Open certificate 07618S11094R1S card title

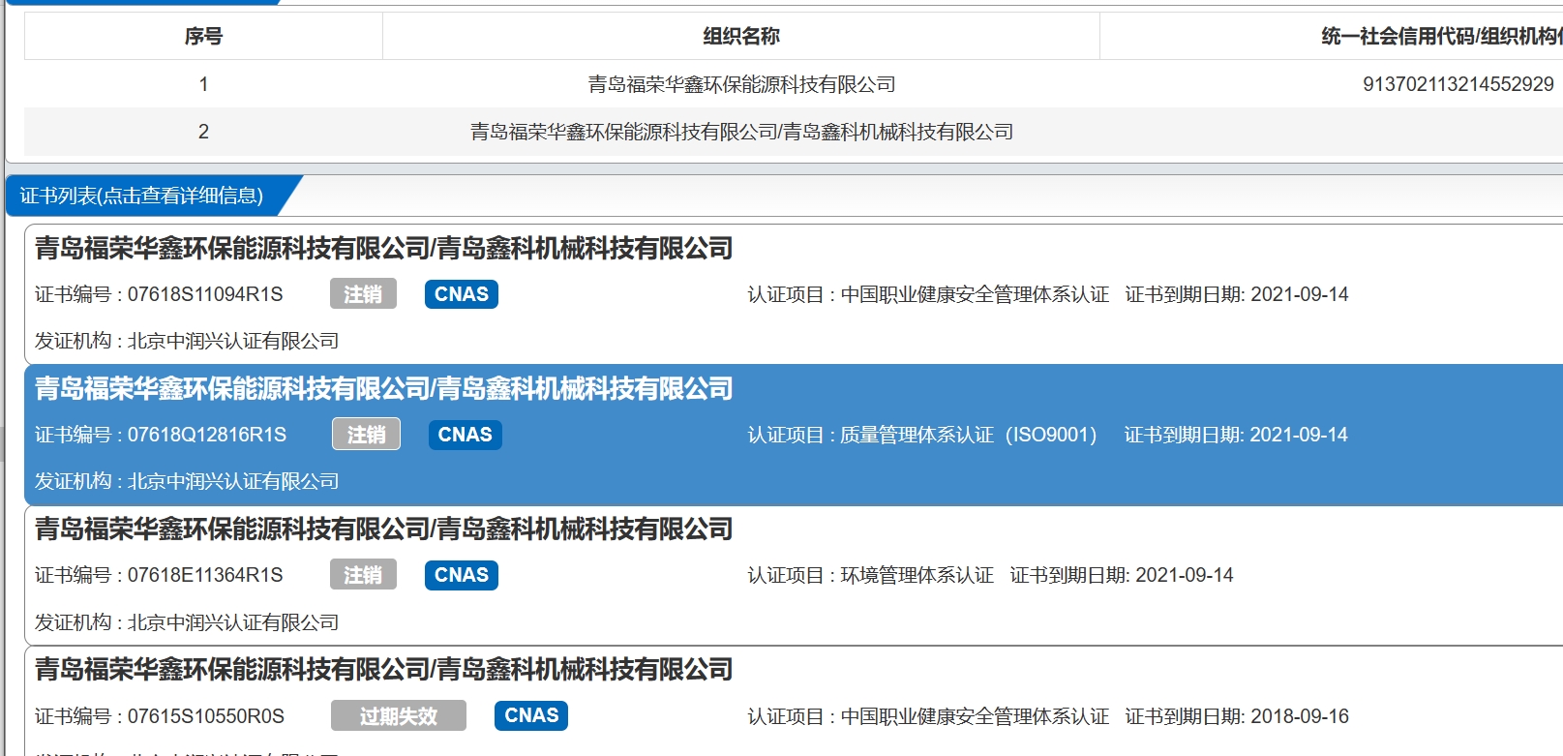tap(384, 249)
